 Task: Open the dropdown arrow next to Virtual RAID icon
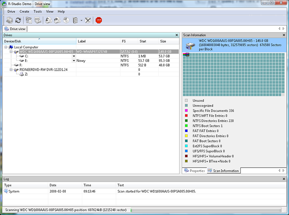coord(81,20)
